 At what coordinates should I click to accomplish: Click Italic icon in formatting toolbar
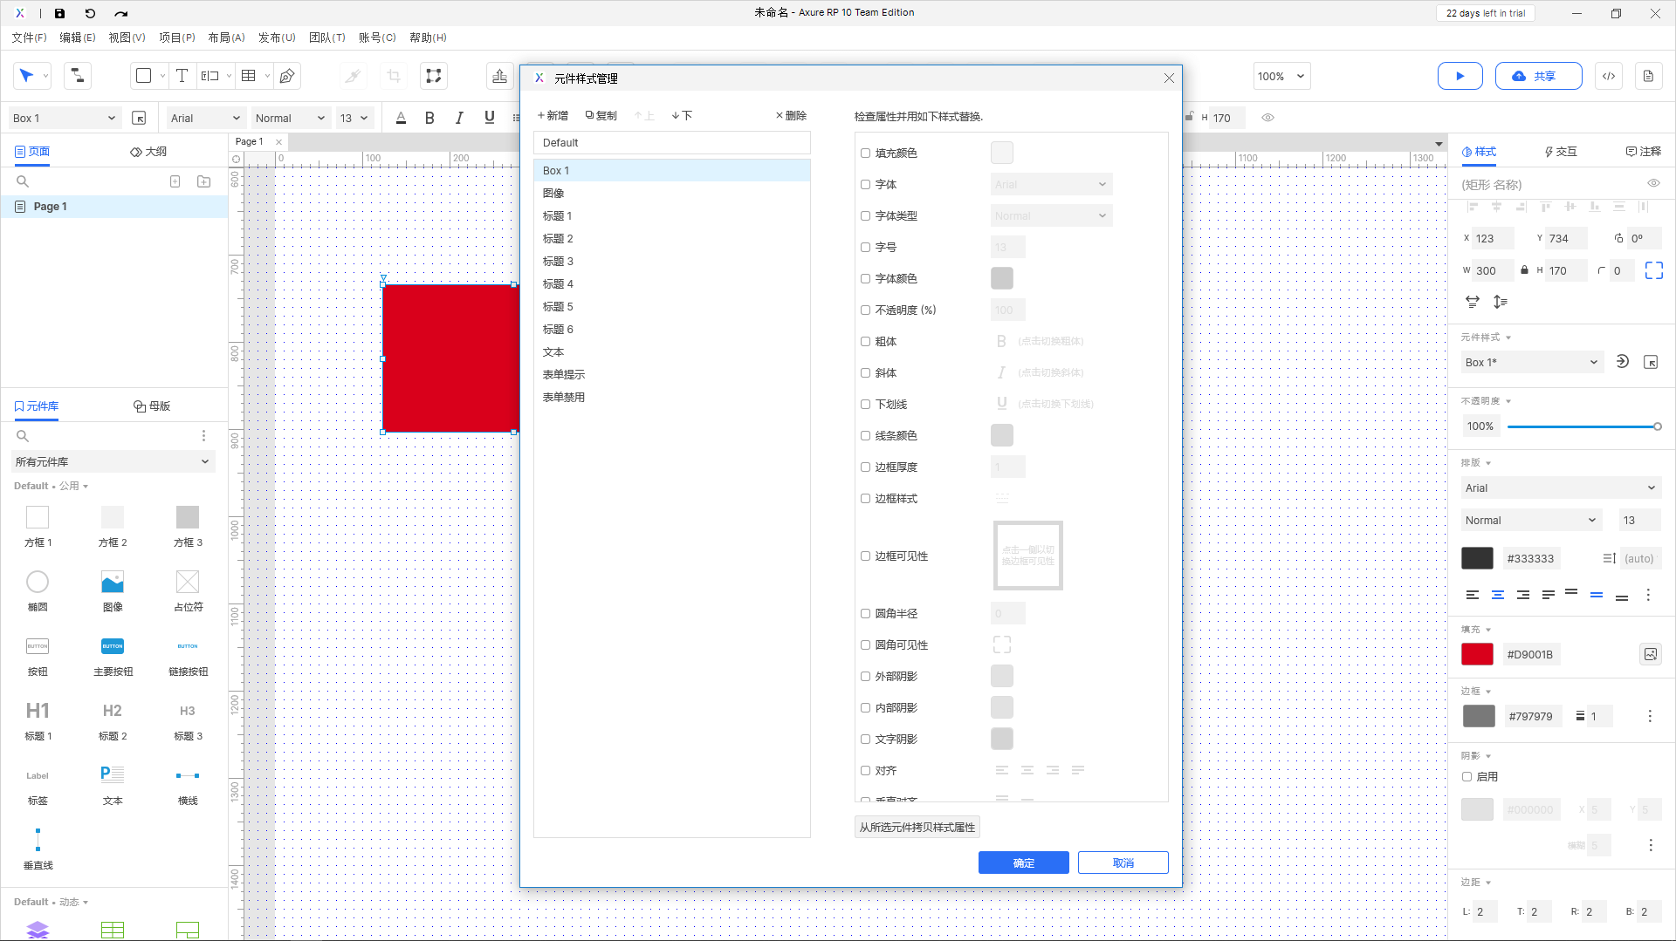(459, 118)
